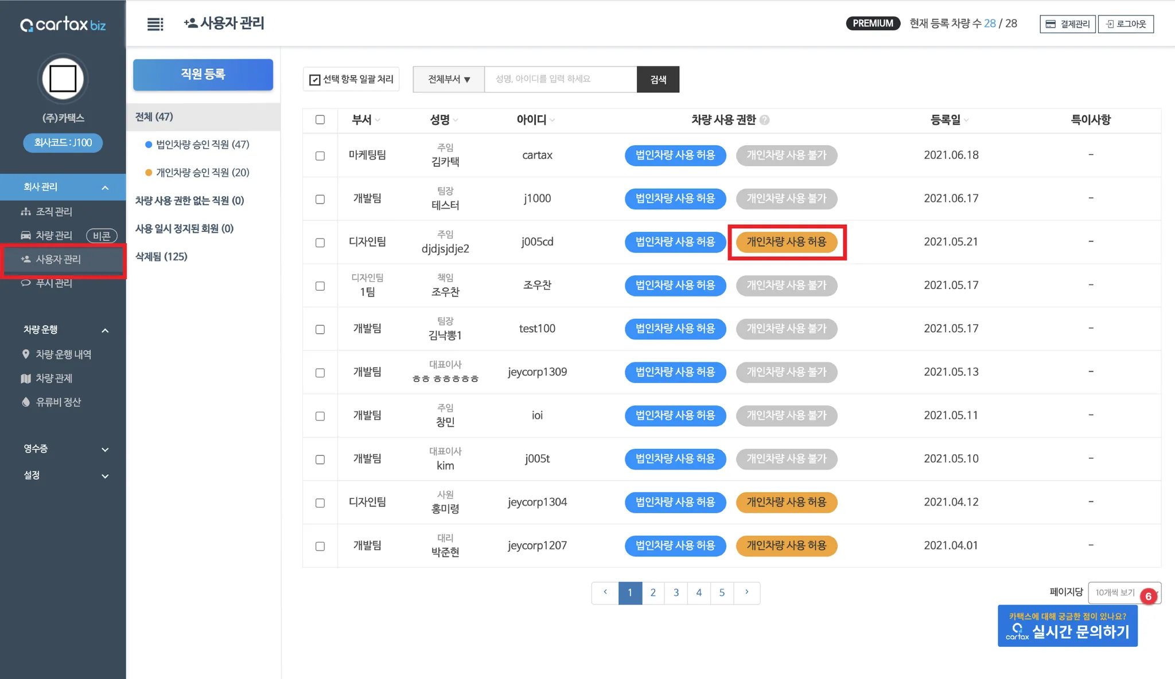The image size is (1175, 679).
Task: Click the cartax biz logo
Action: [x=63, y=25]
